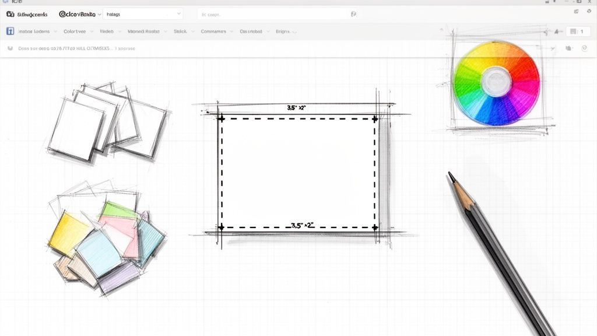Screen dimensions: 597x336
Task: Click the top-left corner handle of dashed rectangle
Action: [x=221, y=118]
